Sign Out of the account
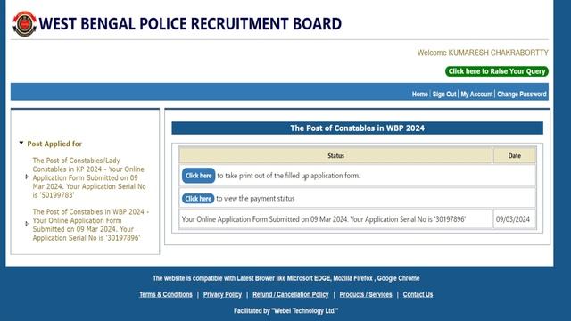The width and height of the screenshot is (571, 321). pos(444,95)
